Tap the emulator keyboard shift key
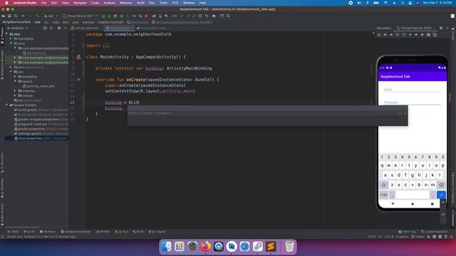 point(383,185)
